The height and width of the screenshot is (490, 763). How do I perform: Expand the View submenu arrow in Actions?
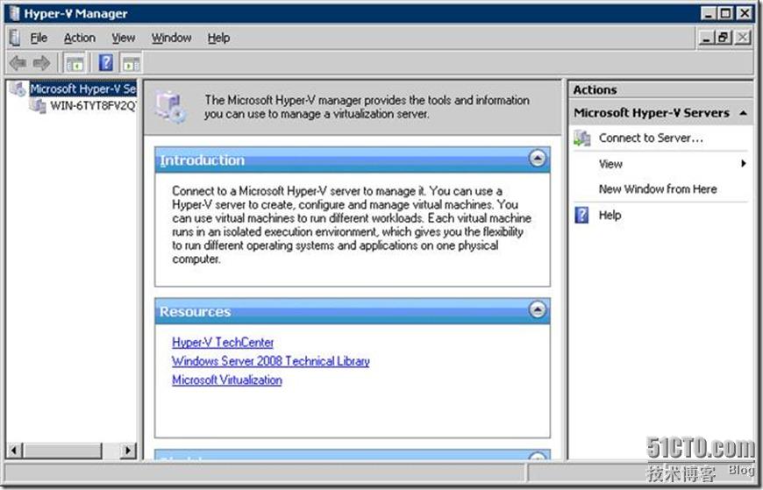pos(743,164)
